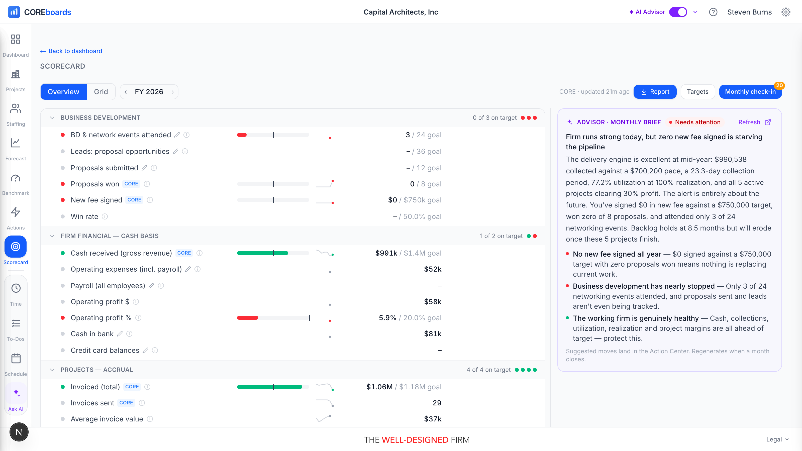
Task: Go to previous fiscal year arrow
Action: tap(126, 92)
